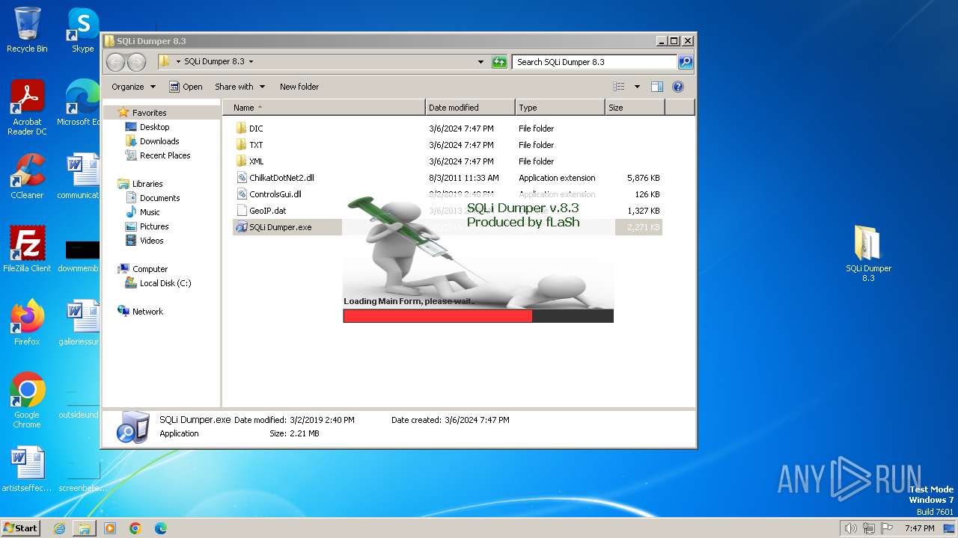The image size is (958, 538).
Task: Open galleriessur Word document on desktop
Action: pyautogui.click(x=79, y=322)
